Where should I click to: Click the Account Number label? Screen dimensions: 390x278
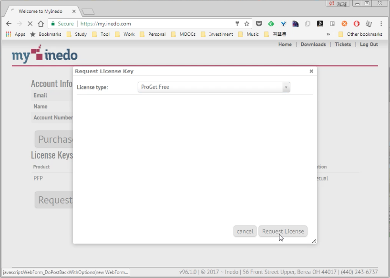click(53, 118)
